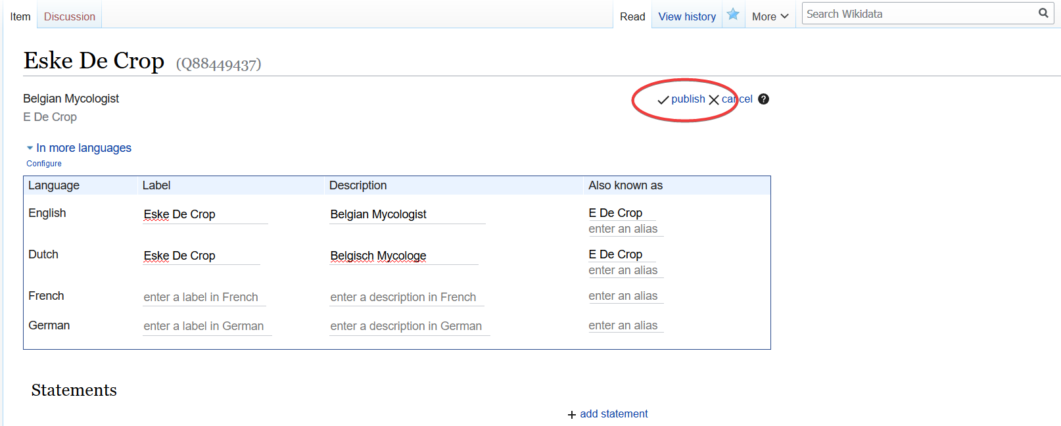Open the View history tab

pyautogui.click(x=687, y=16)
